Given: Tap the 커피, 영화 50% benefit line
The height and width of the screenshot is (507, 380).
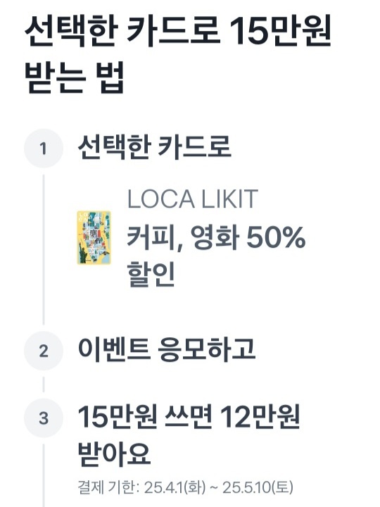Looking at the screenshot, I should (216, 238).
